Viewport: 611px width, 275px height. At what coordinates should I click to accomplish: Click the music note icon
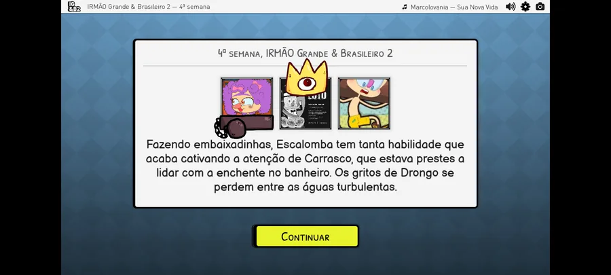click(x=405, y=7)
